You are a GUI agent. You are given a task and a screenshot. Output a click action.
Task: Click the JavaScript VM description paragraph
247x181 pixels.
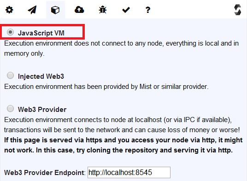tap(121, 48)
